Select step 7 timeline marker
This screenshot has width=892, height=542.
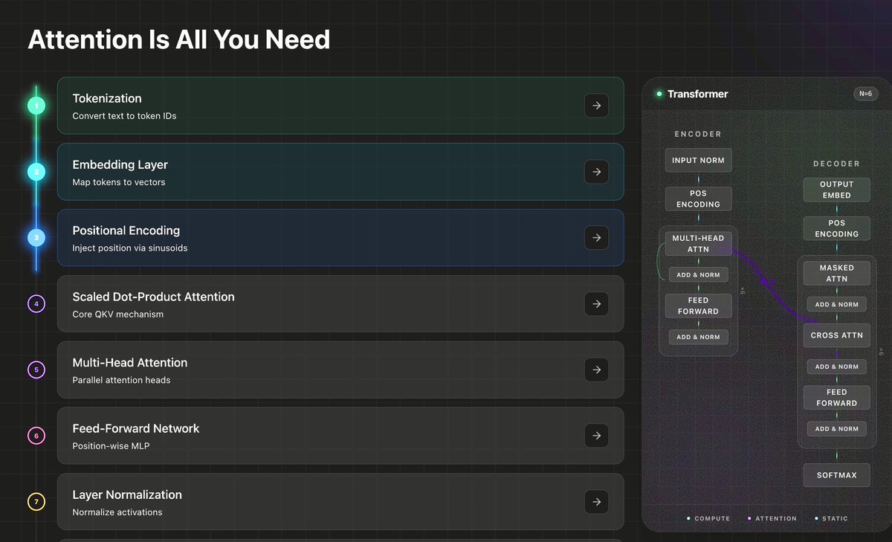(x=36, y=502)
